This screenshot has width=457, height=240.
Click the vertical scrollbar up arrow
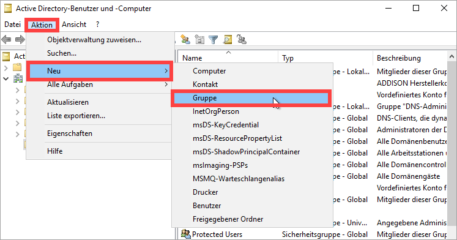coord(451,56)
